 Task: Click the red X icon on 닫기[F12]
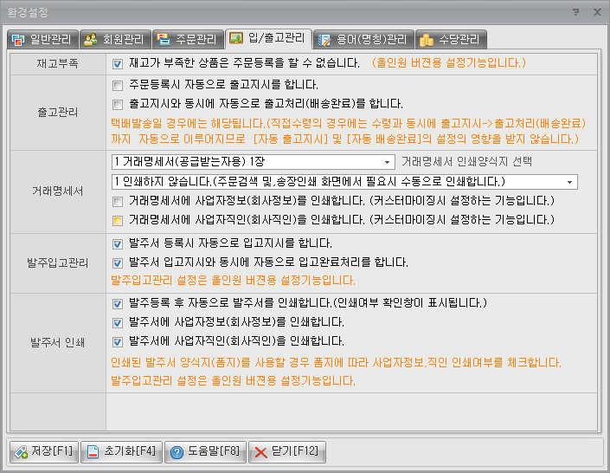point(260,452)
